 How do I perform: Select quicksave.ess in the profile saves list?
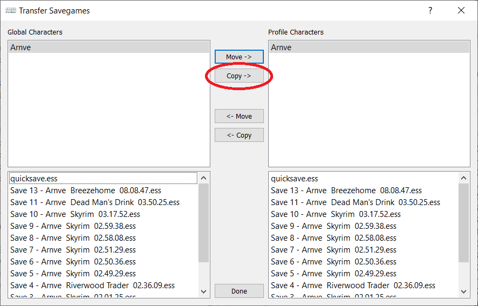[364, 179]
